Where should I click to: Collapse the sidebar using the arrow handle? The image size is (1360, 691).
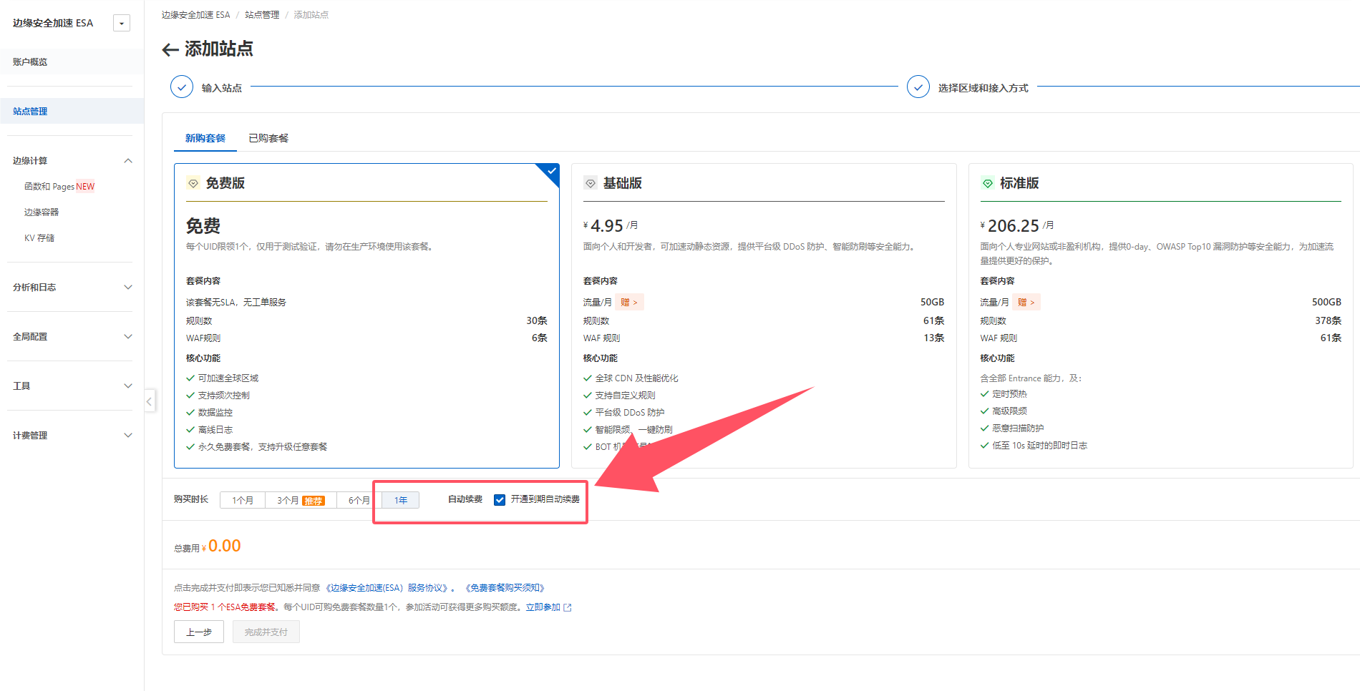coord(150,401)
